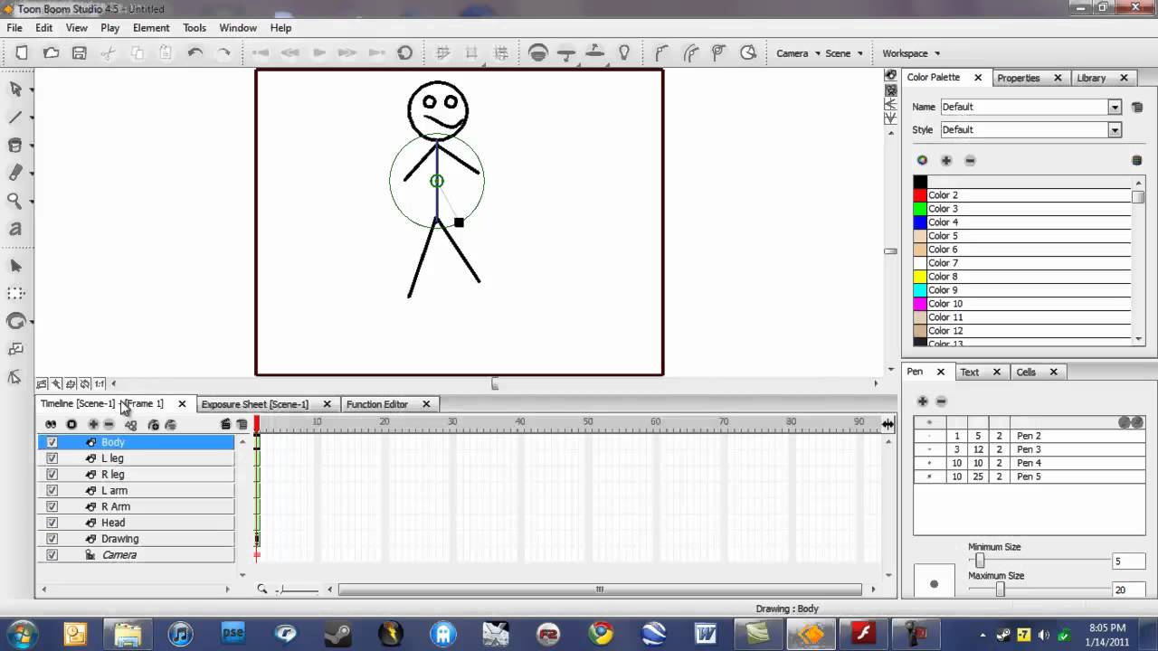Open Microsoft Word from the taskbar

point(706,634)
